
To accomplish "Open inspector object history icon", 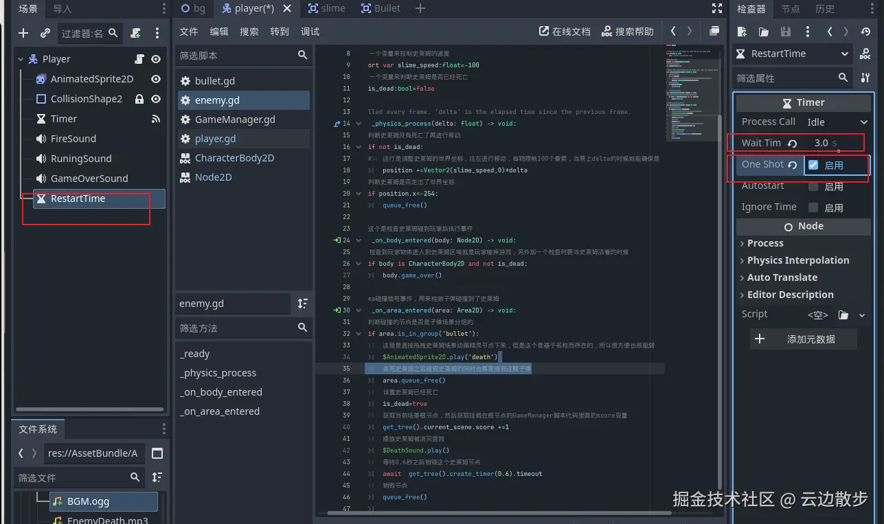I will coord(865,32).
